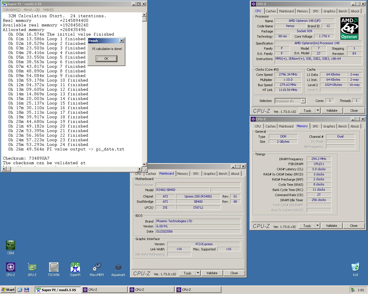Click the DRAM Frequency value 254.2 MHz

[319, 159]
